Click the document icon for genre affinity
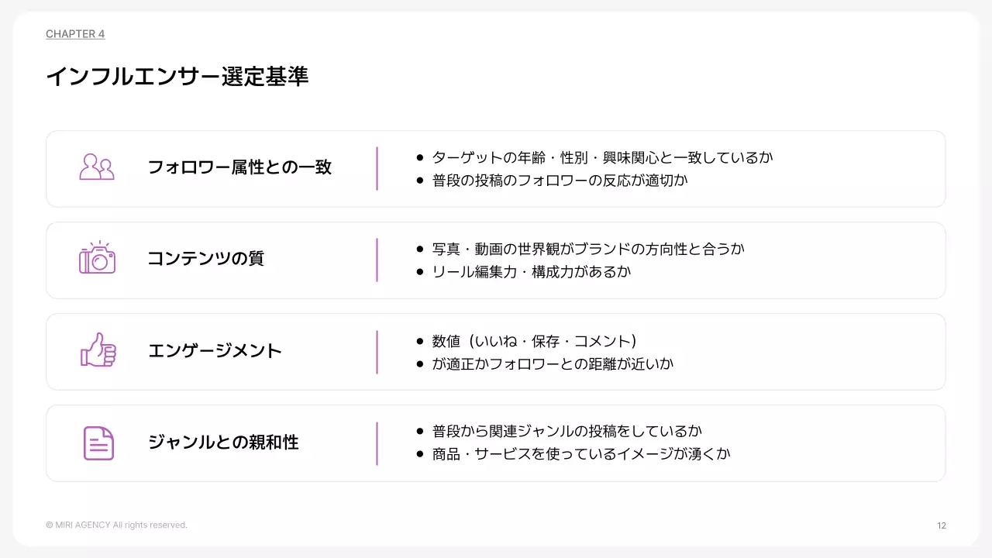This screenshot has height=558, width=992. pyautogui.click(x=98, y=443)
